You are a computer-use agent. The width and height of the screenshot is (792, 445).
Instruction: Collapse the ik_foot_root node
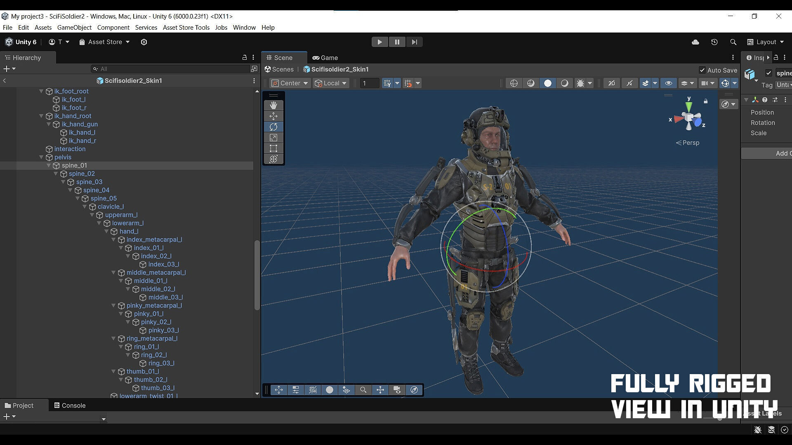pos(41,91)
